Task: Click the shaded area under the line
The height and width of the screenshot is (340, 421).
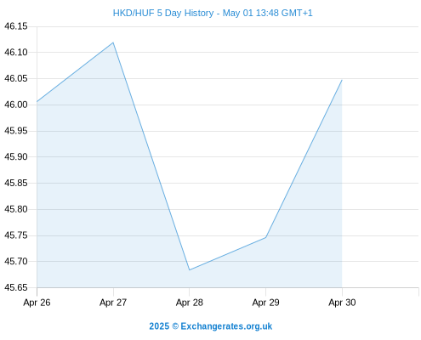Action: [x=113, y=198]
